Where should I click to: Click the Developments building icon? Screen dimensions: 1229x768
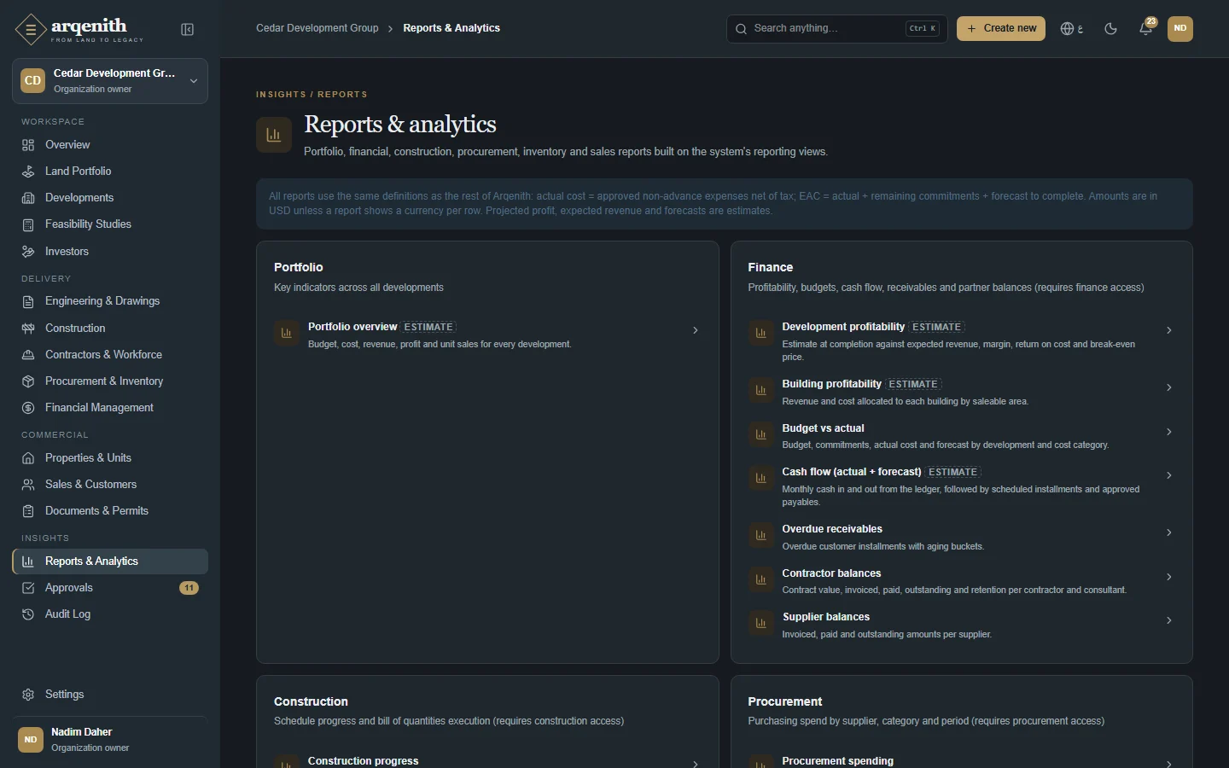pyautogui.click(x=28, y=198)
